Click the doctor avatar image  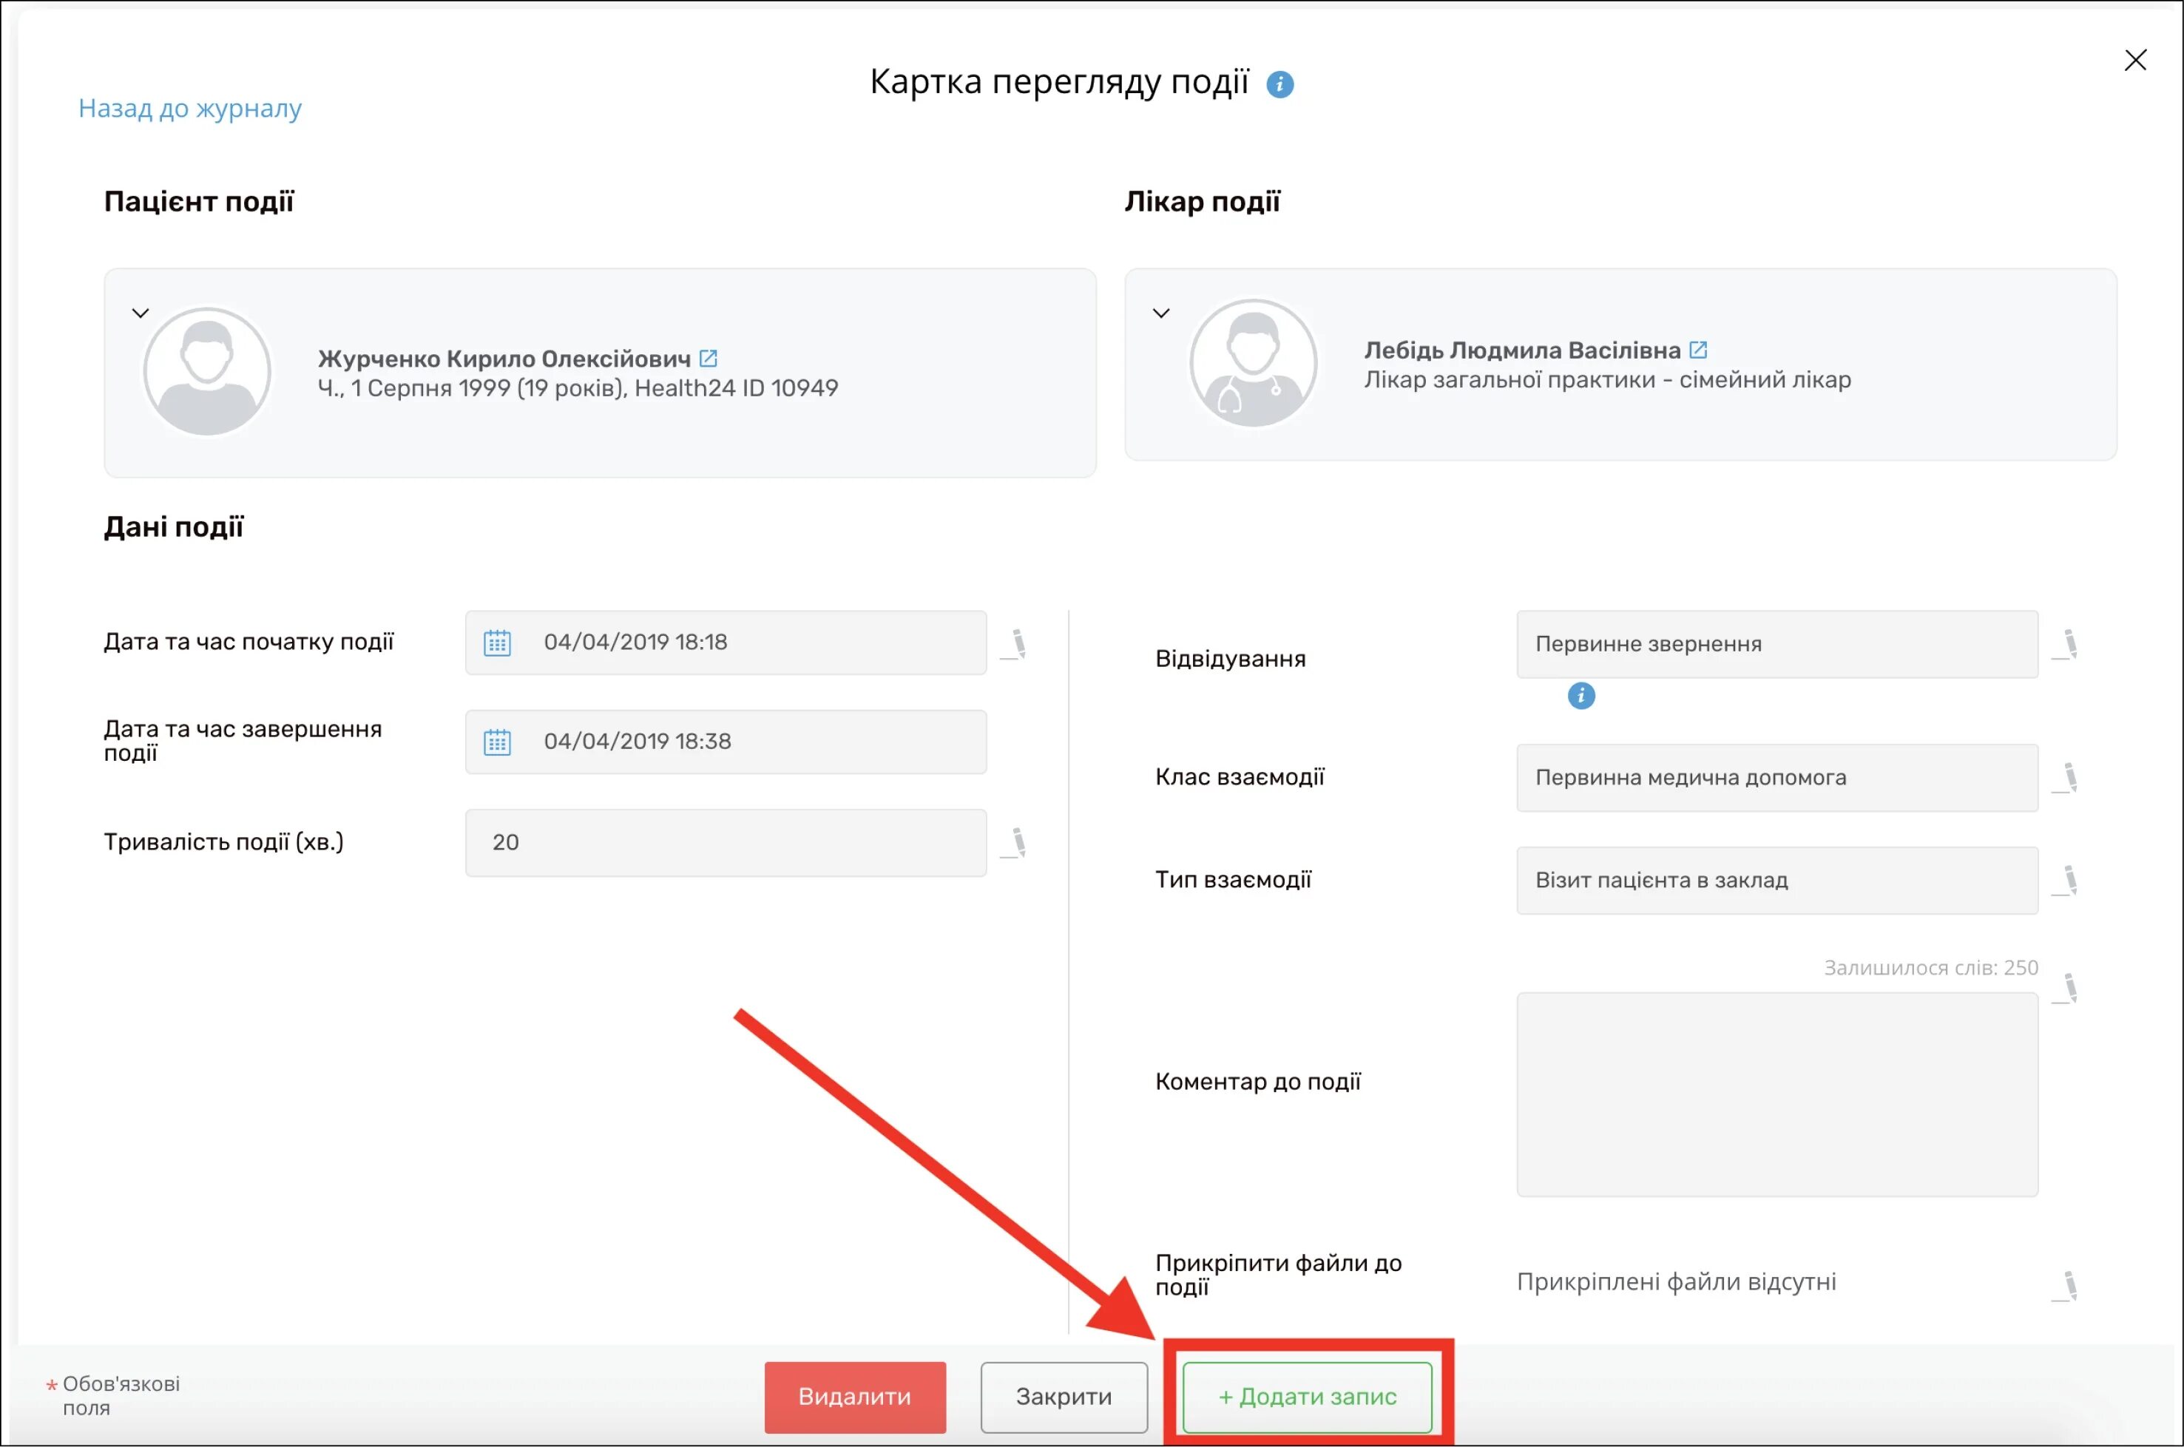tap(1254, 362)
